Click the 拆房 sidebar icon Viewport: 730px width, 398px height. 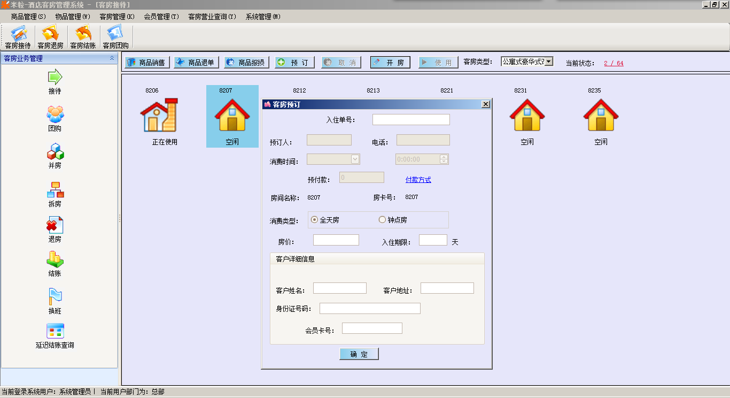[x=55, y=190]
